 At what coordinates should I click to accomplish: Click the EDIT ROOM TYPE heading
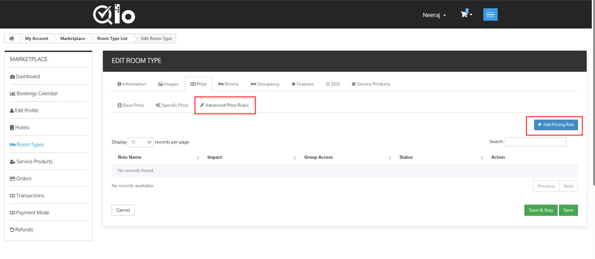point(137,61)
